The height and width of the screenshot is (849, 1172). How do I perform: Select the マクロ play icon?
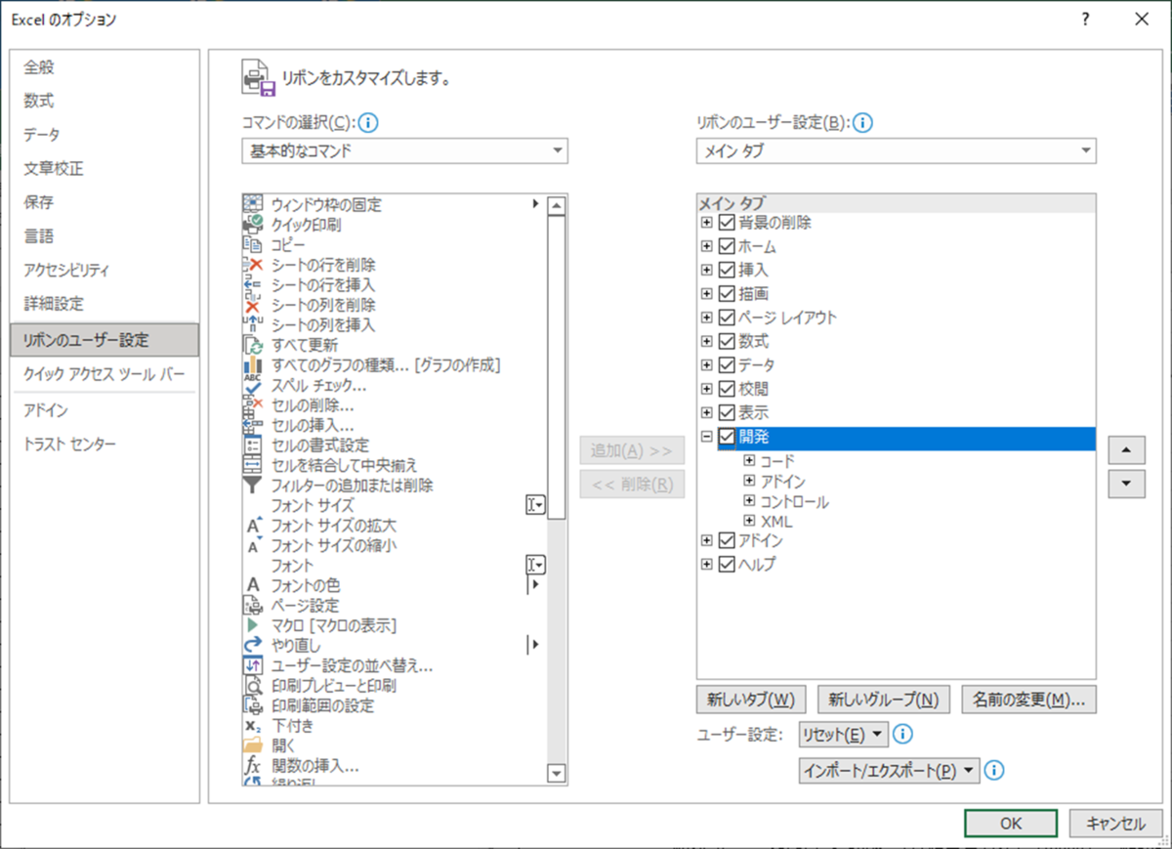pos(252,624)
